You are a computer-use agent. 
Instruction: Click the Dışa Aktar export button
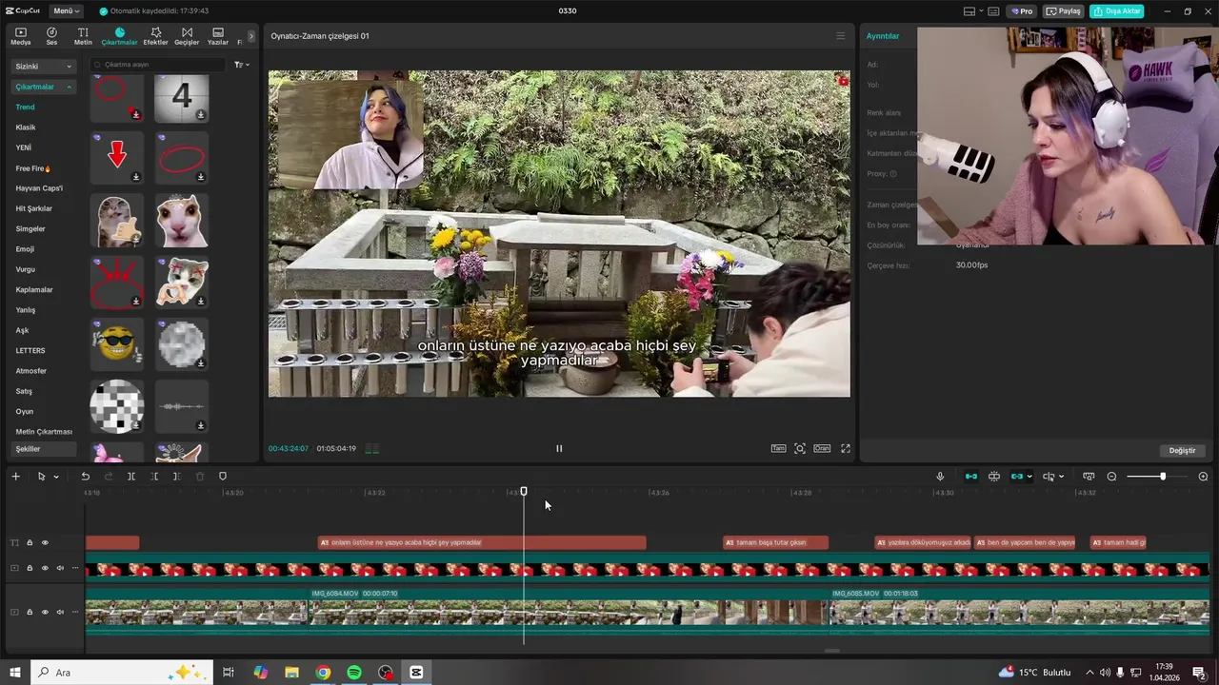pyautogui.click(x=1116, y=10)
